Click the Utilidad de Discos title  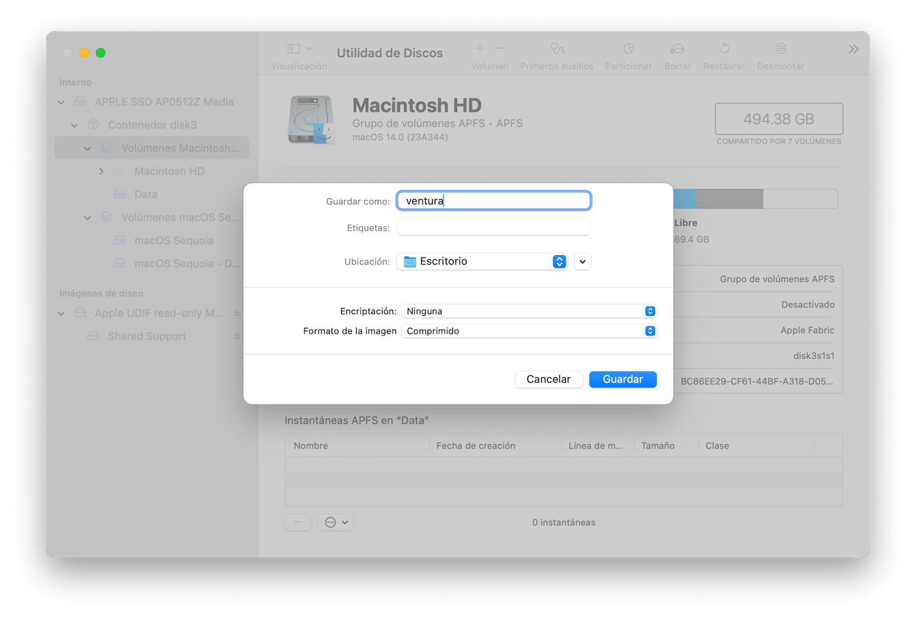(390, 53)
